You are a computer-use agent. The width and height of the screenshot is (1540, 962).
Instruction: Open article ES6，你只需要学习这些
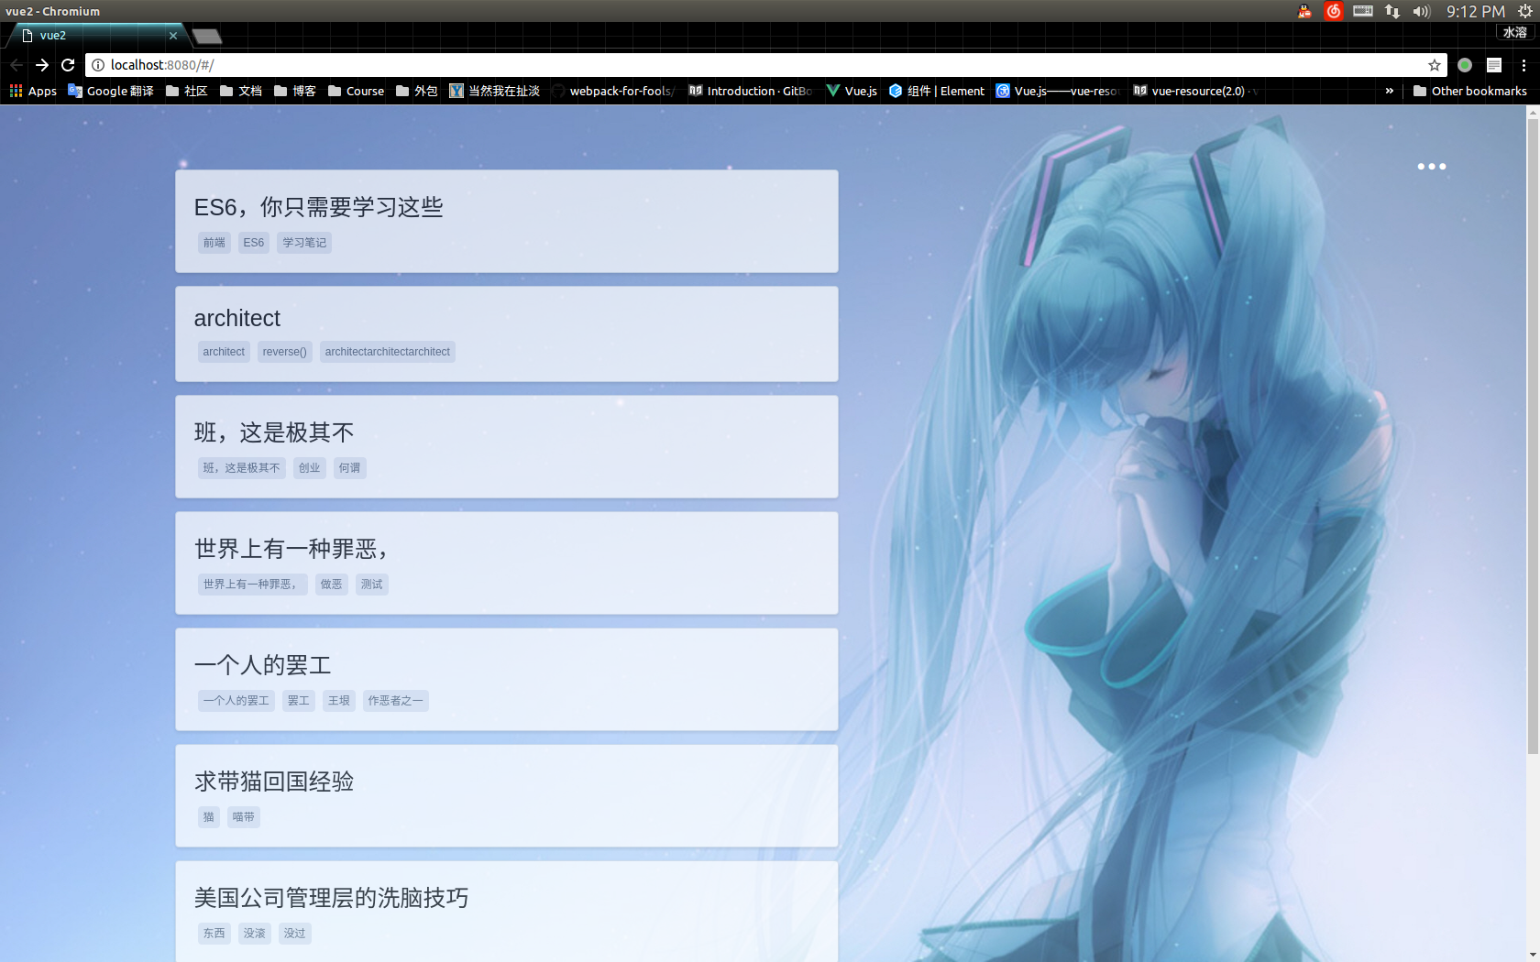[318, 207]
